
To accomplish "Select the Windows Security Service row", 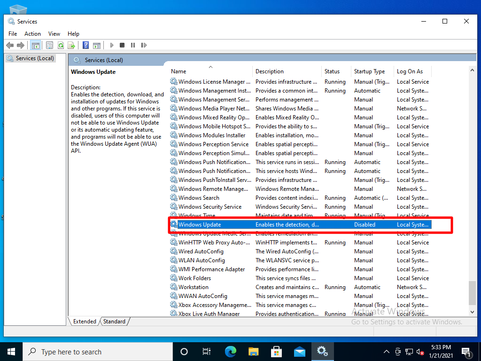I will click(301, 207).
